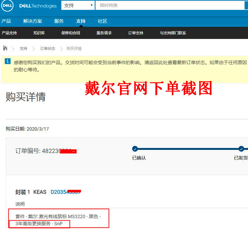Viewport: 248px width, 229px height.
Task: Go to 产品支持 in submenu
Action: click(9, 33)
